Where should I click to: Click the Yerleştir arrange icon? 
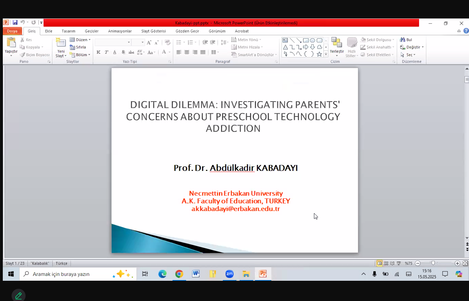(x=337, y=44)
